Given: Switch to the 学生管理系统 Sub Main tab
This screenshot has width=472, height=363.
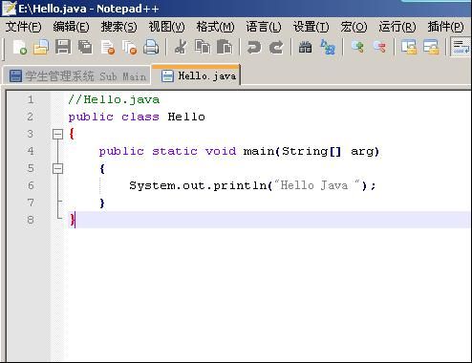Looking at the screenshot, I should pyautogui.click(x=76, y=76).
